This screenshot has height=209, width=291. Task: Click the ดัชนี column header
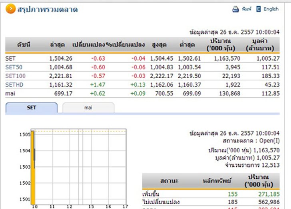click(24, 44)
